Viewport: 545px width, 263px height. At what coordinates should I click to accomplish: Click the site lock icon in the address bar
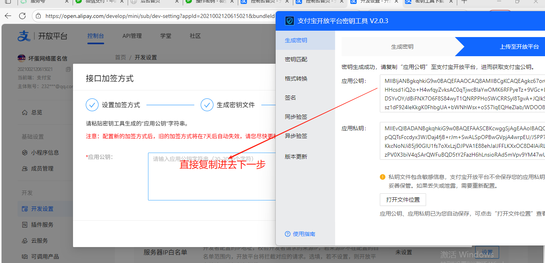pos(38,16)
